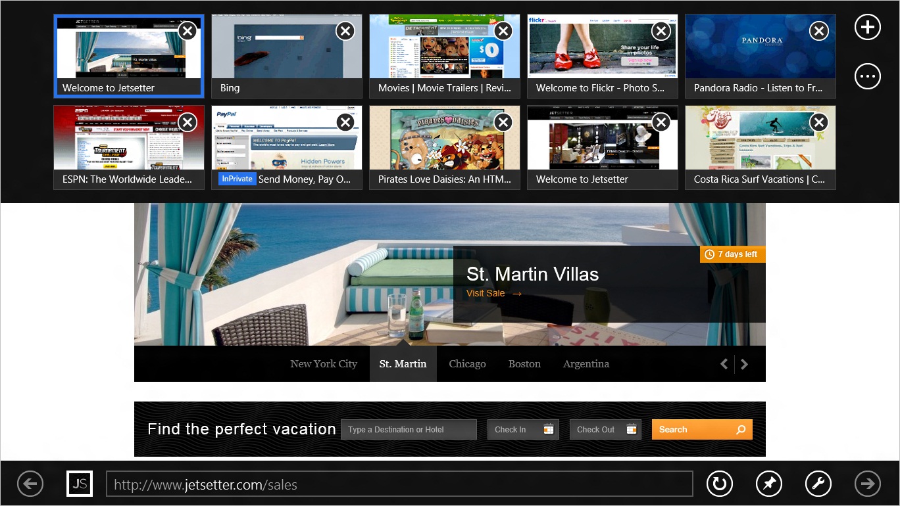Pin the Jetsetter site to Start

[768, 484]
